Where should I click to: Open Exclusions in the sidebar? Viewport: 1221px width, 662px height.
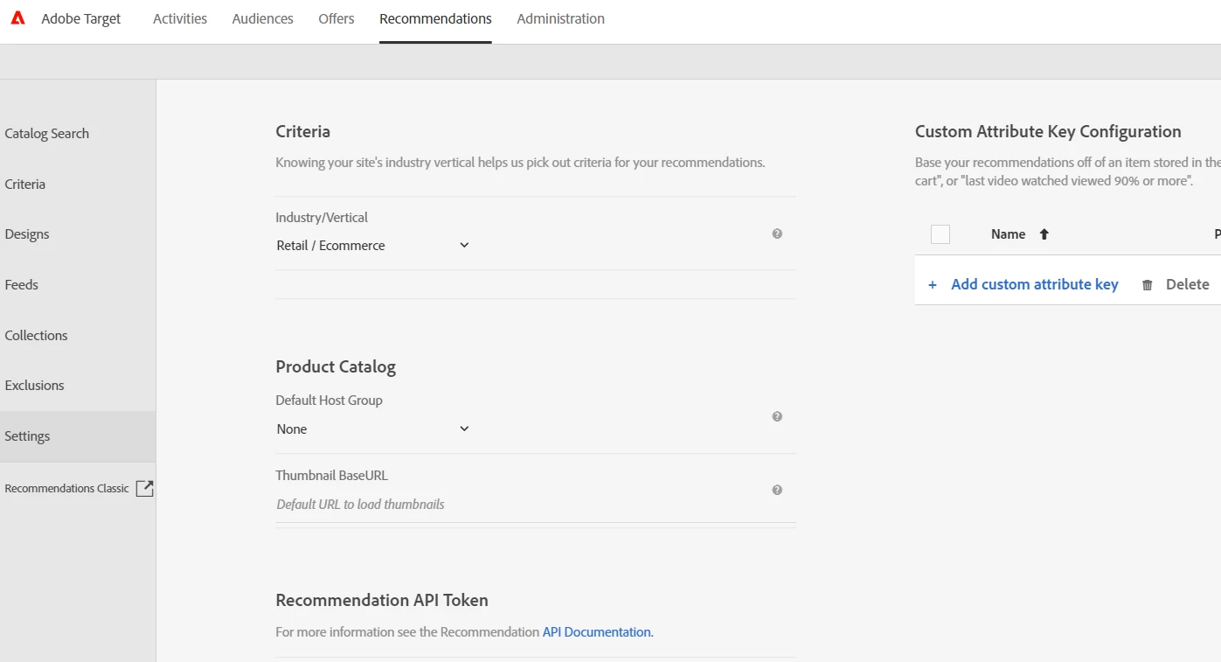click(35, 386)
